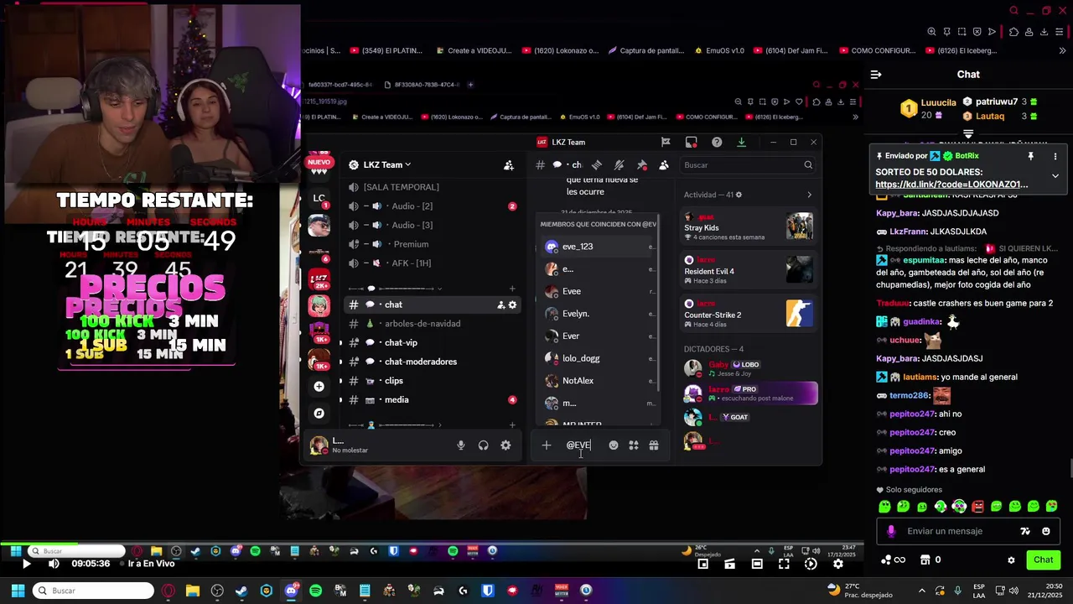The width and height of the screenshot is (1073, 604).
Task: Open Discord help question mark icon
Action: [x=717, y=142]
